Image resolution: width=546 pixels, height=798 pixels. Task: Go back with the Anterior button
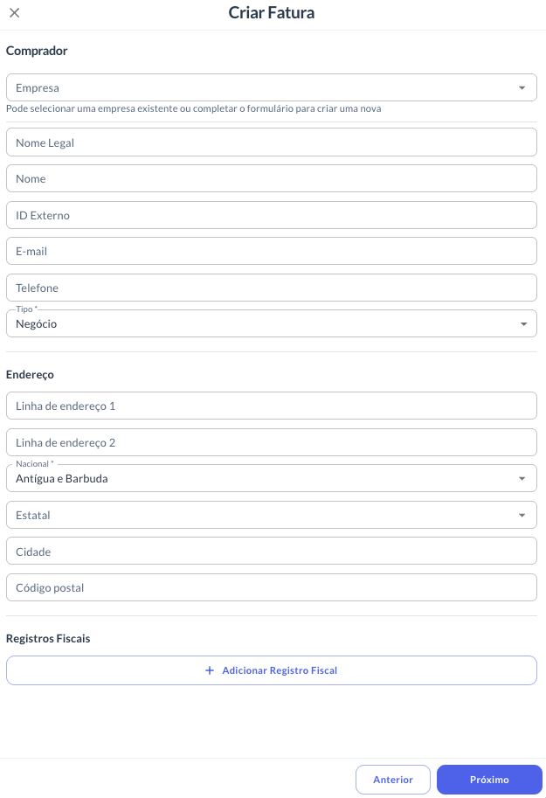point(393,780)
